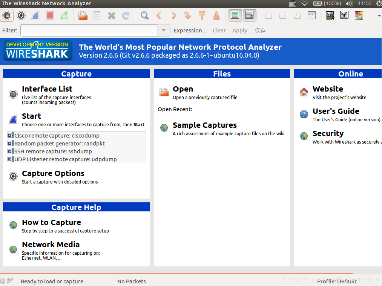Expand toolbar overflow arrow at far right
Screen dimensions: 382x286
click(x=379, y=15)
